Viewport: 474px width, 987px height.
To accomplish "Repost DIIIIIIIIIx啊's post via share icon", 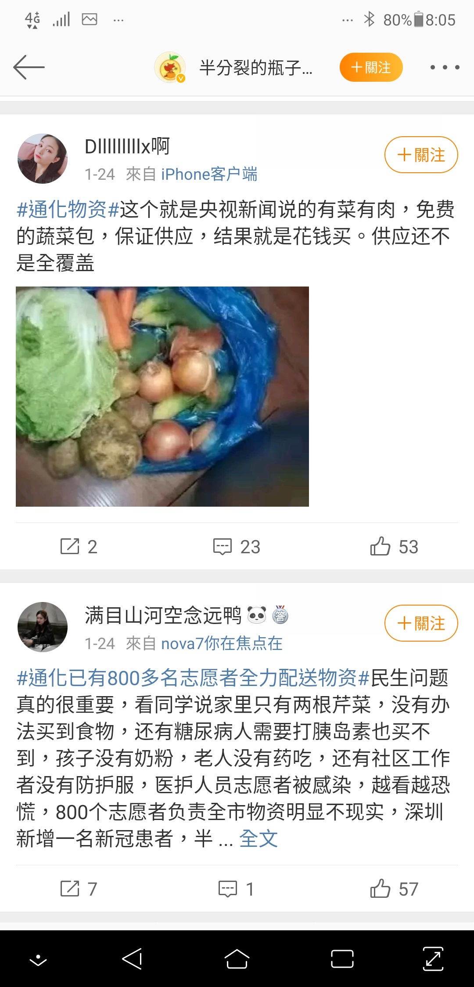I will coord(79,547).
